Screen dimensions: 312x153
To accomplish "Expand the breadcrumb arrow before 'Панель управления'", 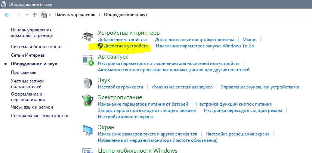I will click(x=50, y=15).
